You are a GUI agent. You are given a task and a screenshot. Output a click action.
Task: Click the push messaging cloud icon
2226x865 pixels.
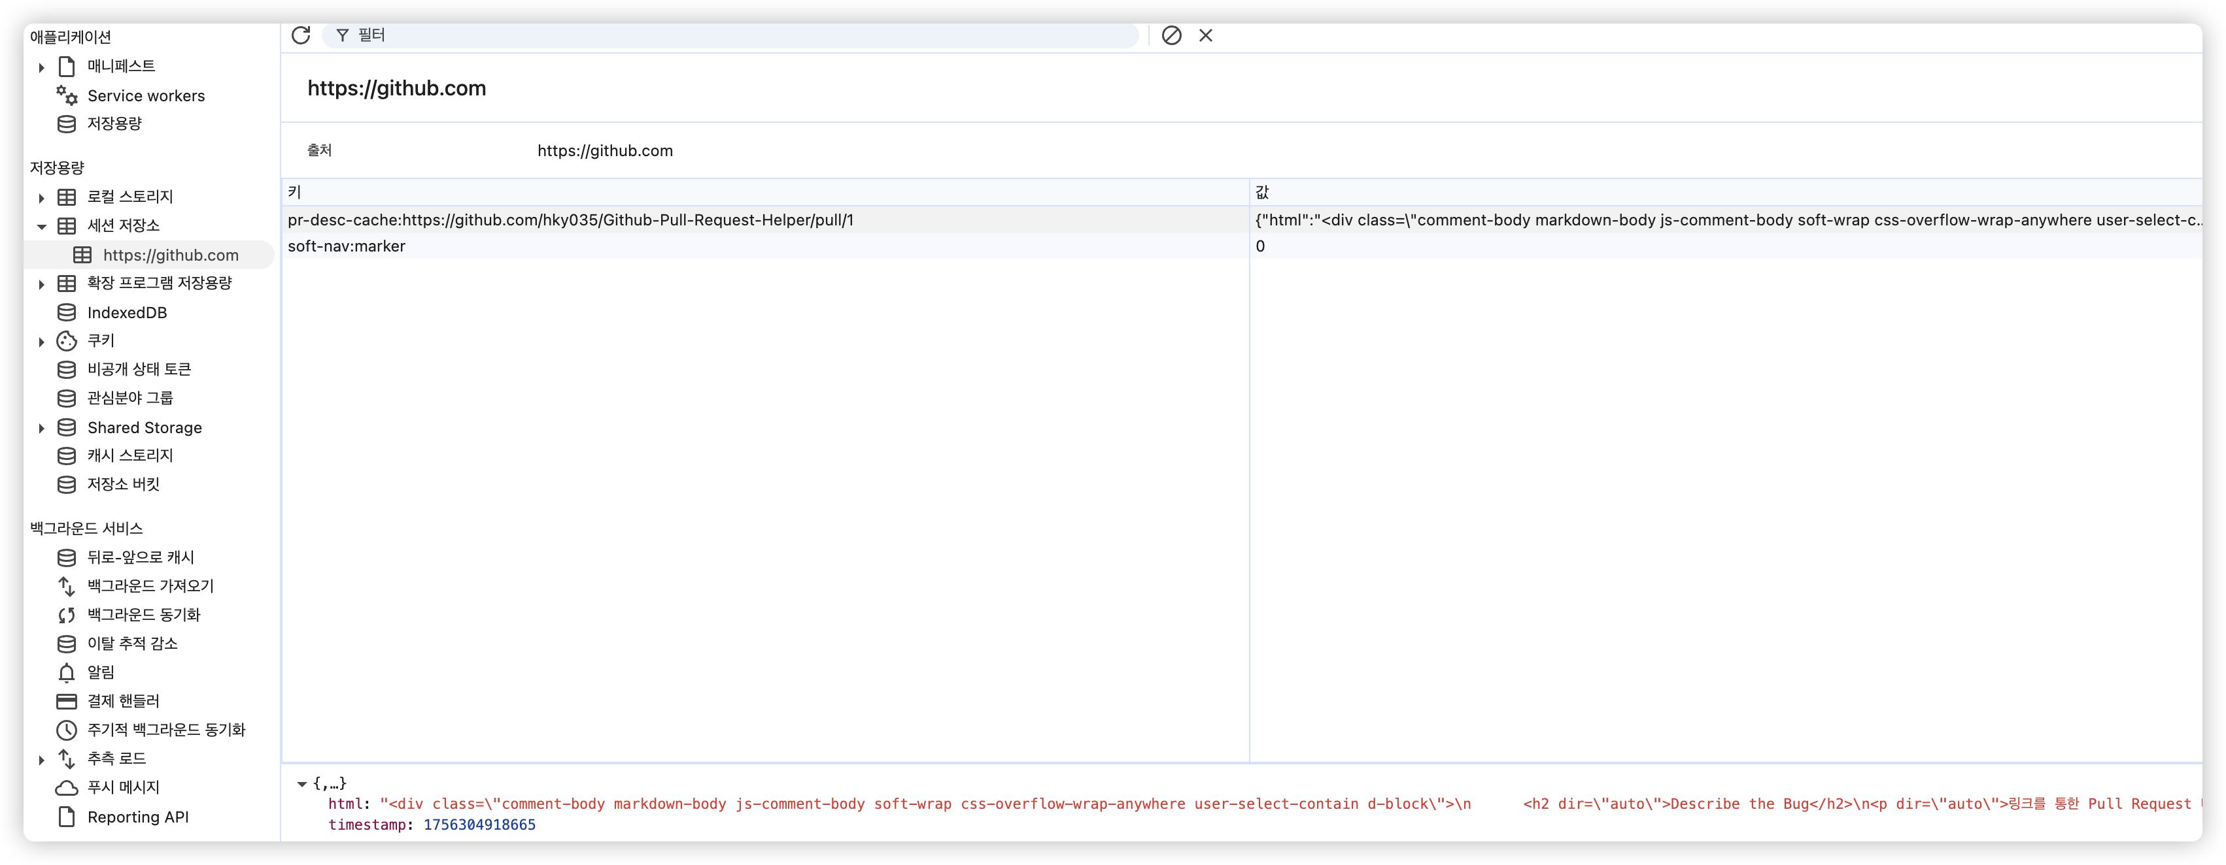coord(67,787)
